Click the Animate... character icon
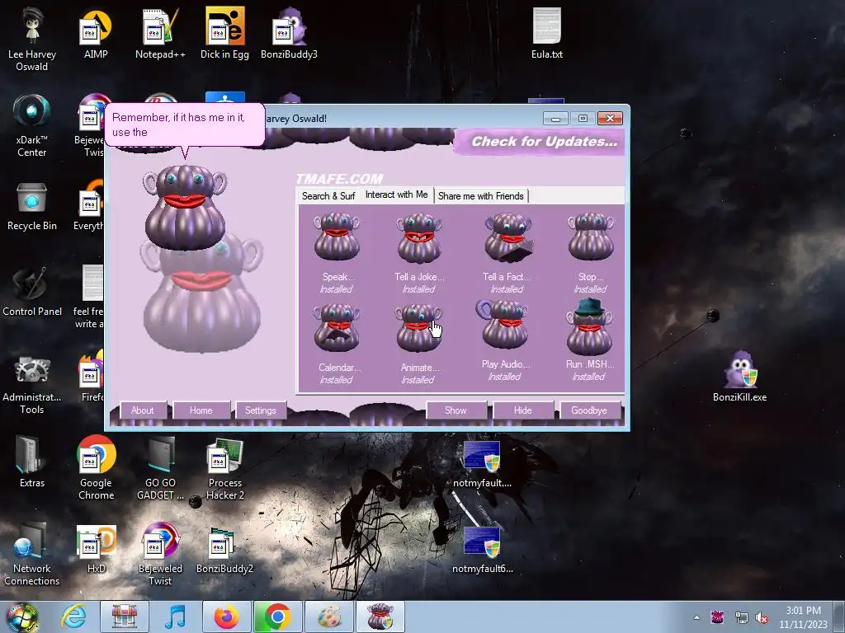Image resolution: width=845 pixels, height=633 pixels. (418, 328)
